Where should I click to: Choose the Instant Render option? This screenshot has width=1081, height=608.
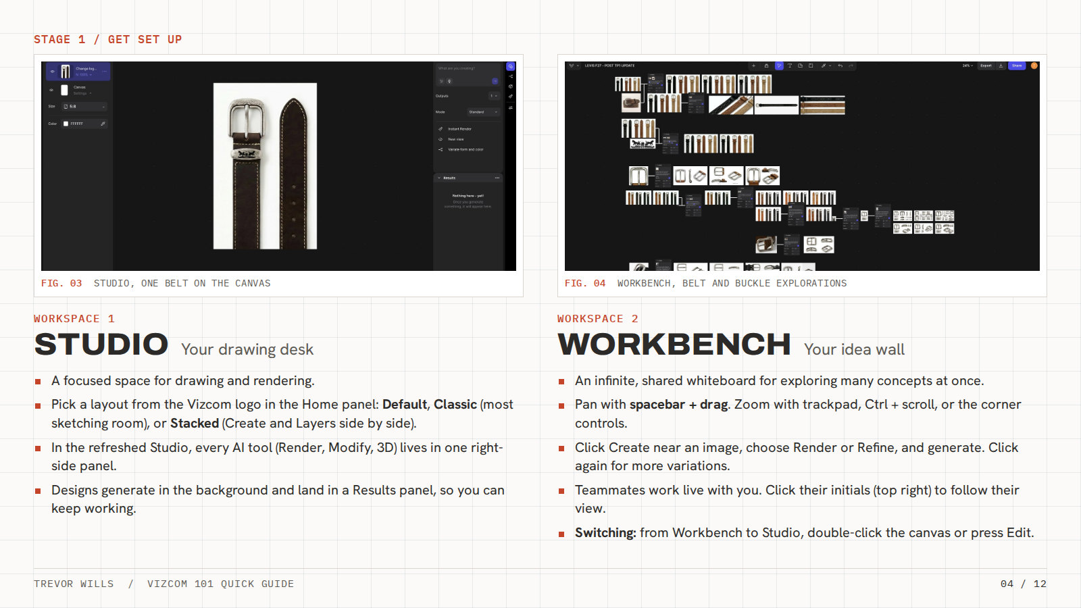[455, 129]
